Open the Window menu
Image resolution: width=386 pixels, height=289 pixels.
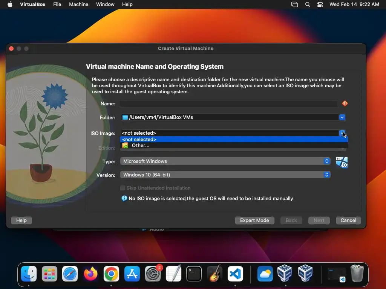click(105, 4)
